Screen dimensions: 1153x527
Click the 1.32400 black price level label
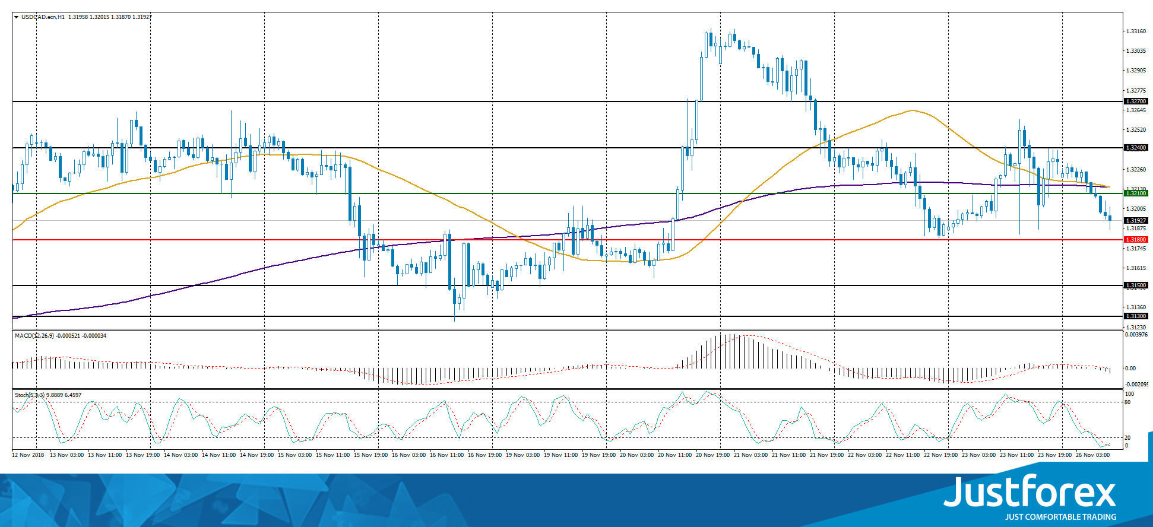coord(1136,148)
